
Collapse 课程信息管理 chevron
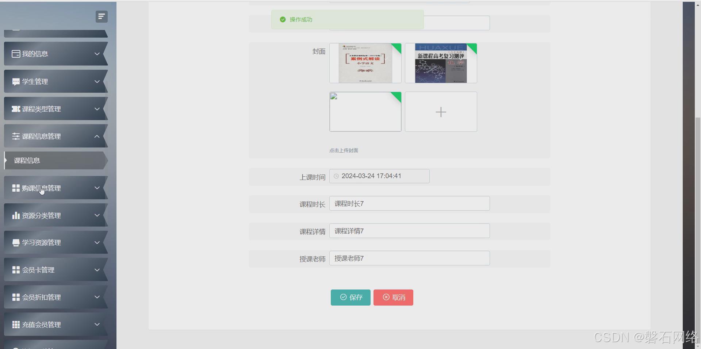[x=97, y=136]
